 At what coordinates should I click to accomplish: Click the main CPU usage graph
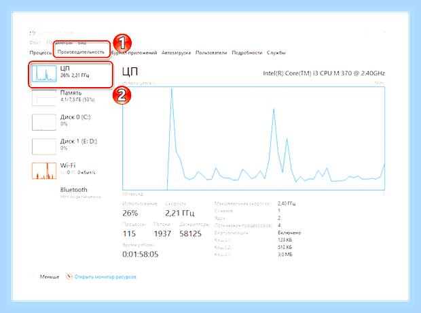pyautogui.click(x=253, y=138)
